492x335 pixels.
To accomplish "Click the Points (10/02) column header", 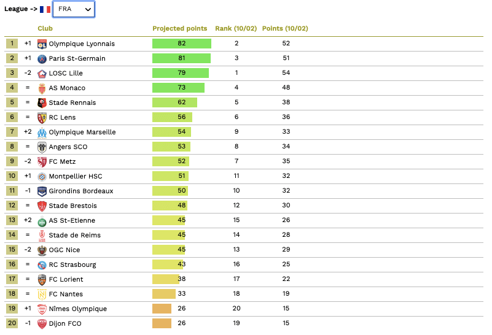I will (x=285, y=28).
